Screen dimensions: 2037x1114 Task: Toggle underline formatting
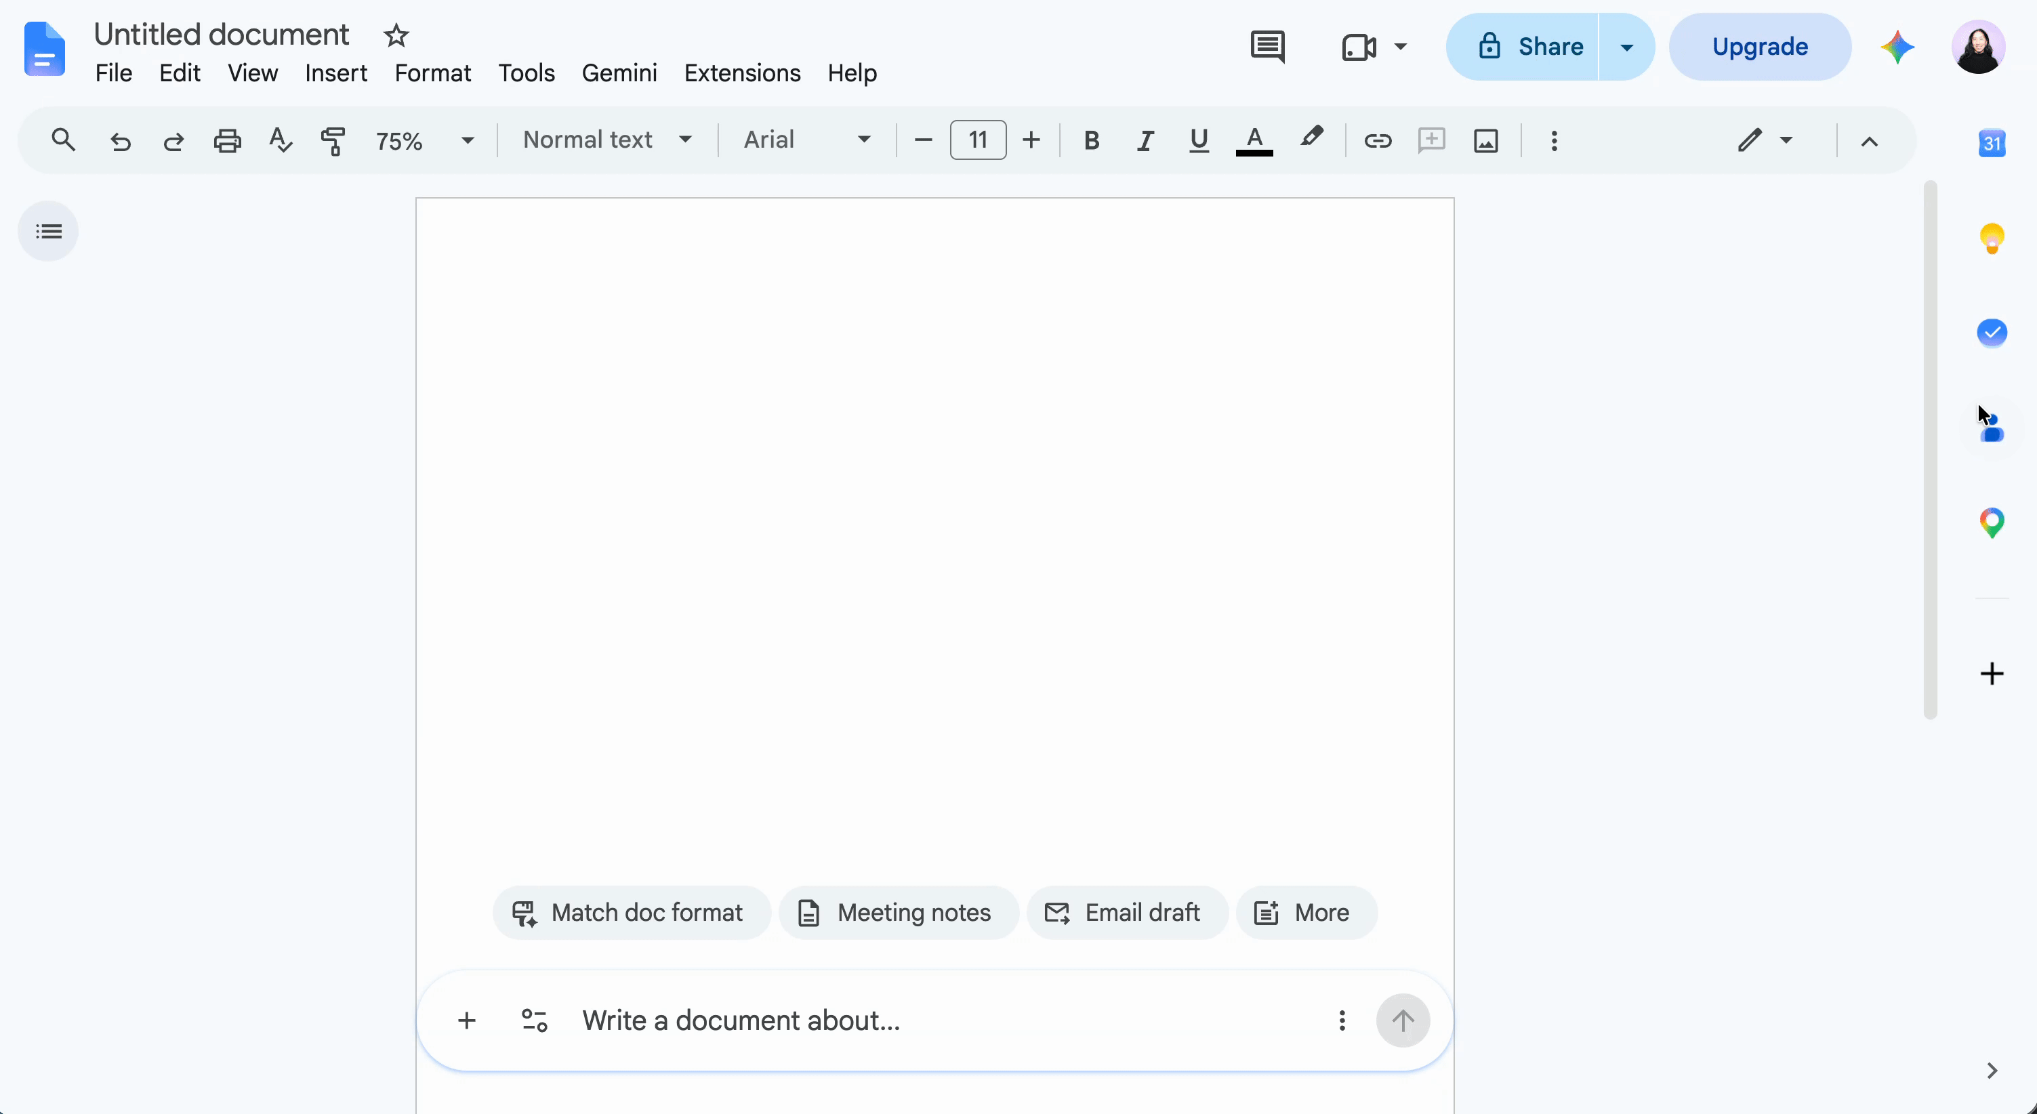(1199, 141)
